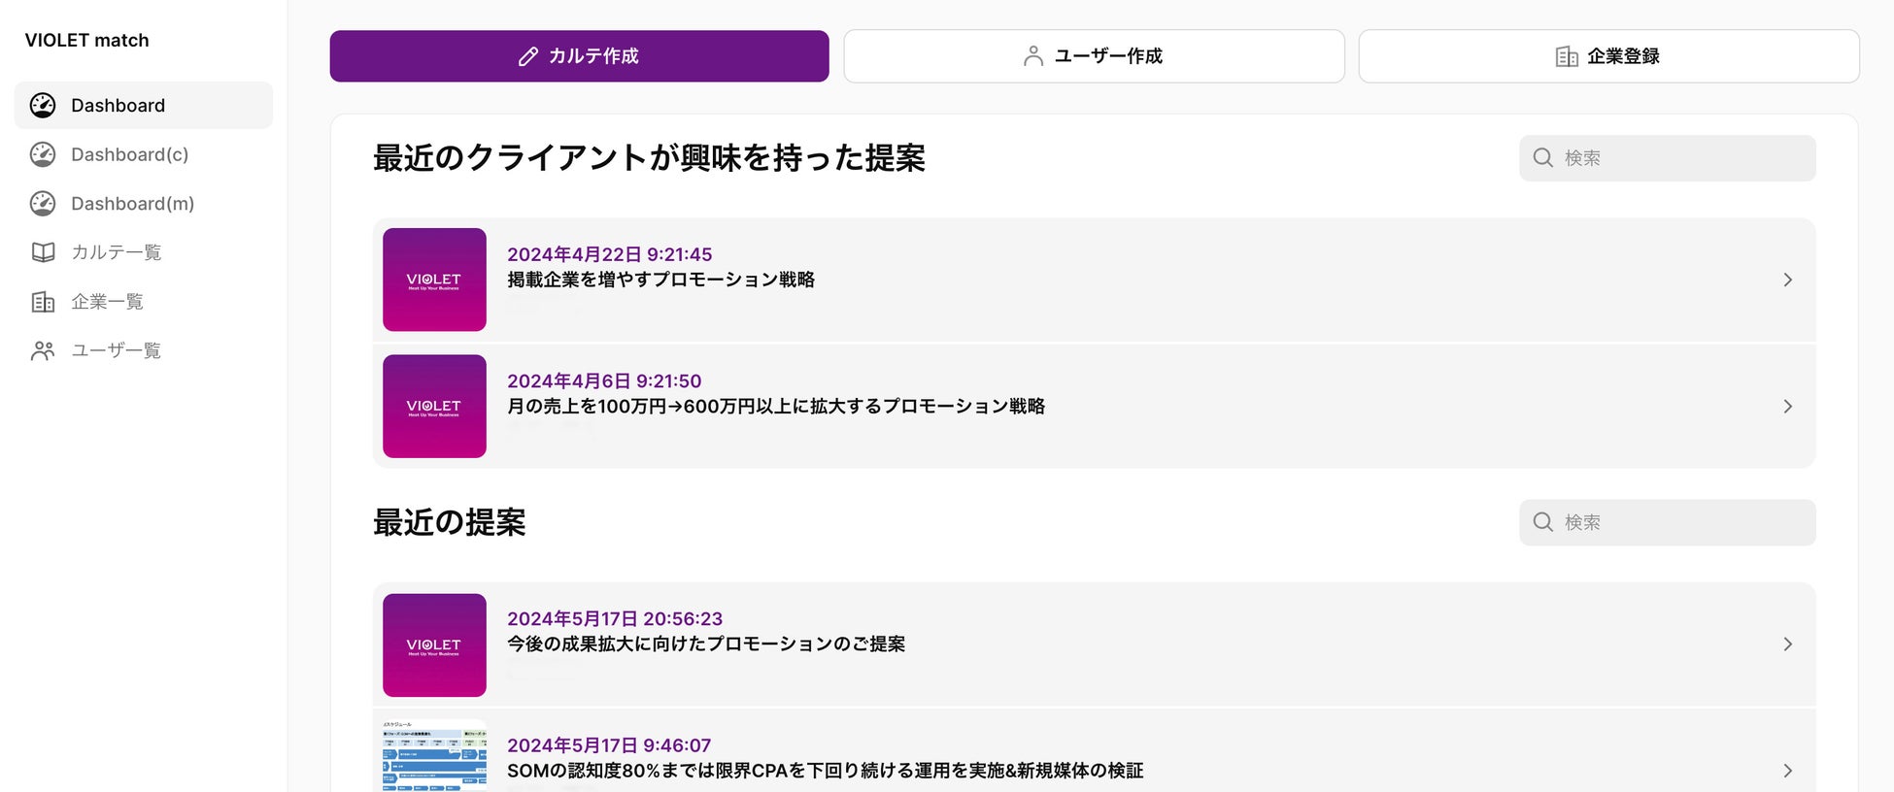
Task: Click the timestamp 2024年5月17日 9:46:07
Action: tap(609, 745)
